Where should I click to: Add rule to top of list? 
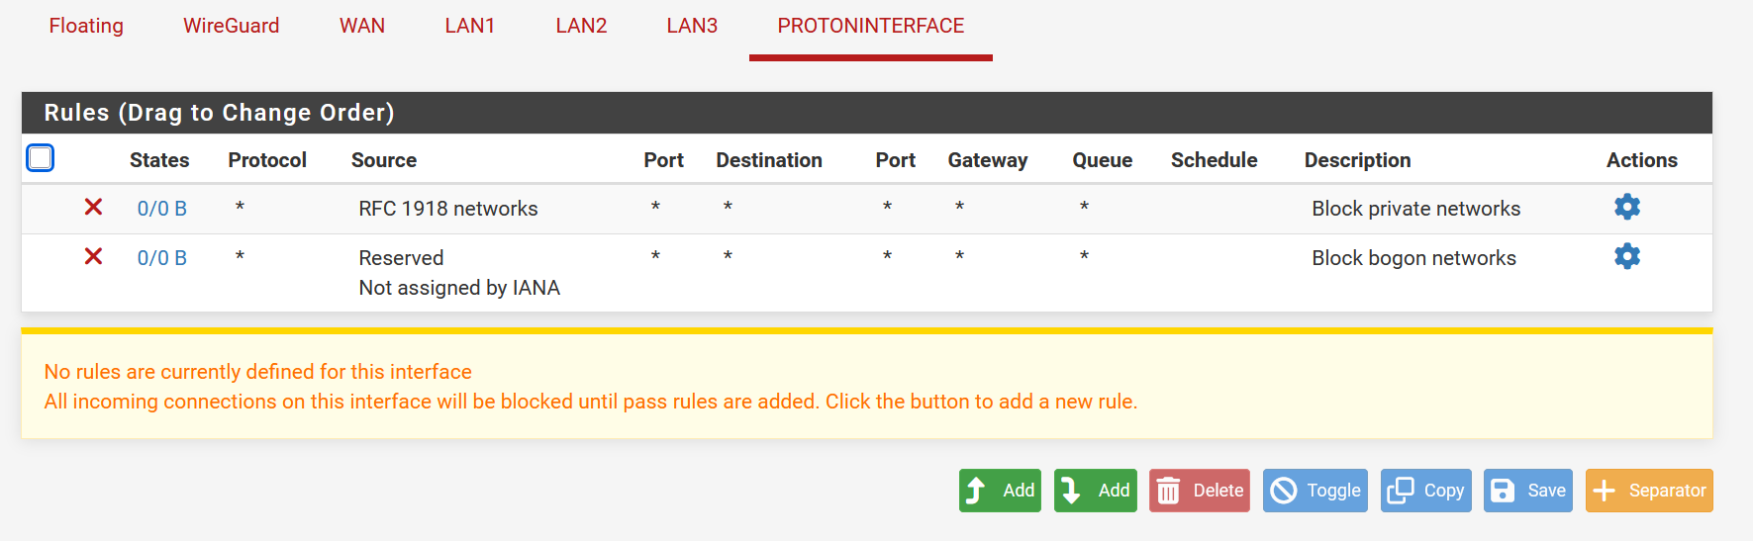(1000, 491)
